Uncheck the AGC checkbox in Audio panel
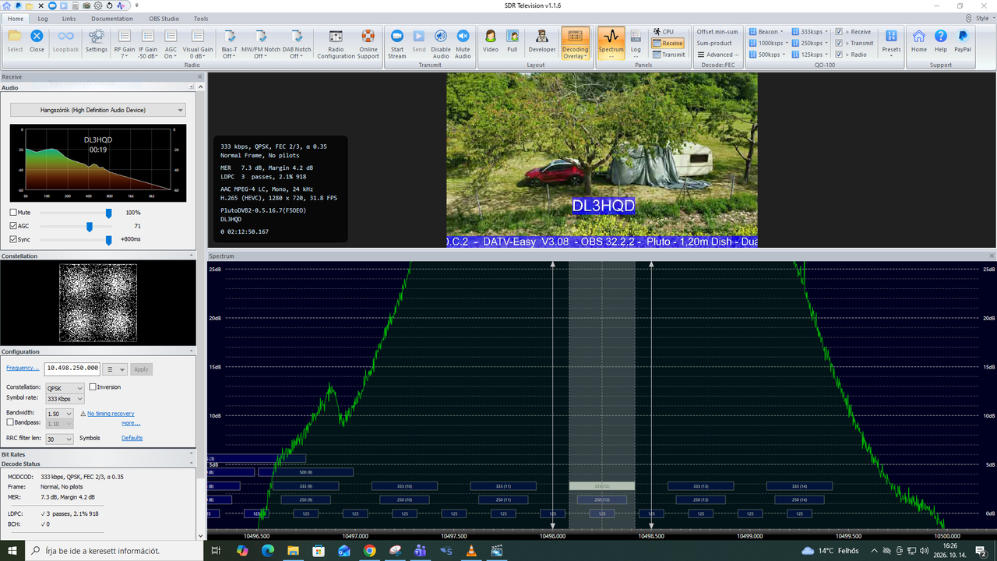The height and width of the screenshot is (561, 997). tap(14, 226)
